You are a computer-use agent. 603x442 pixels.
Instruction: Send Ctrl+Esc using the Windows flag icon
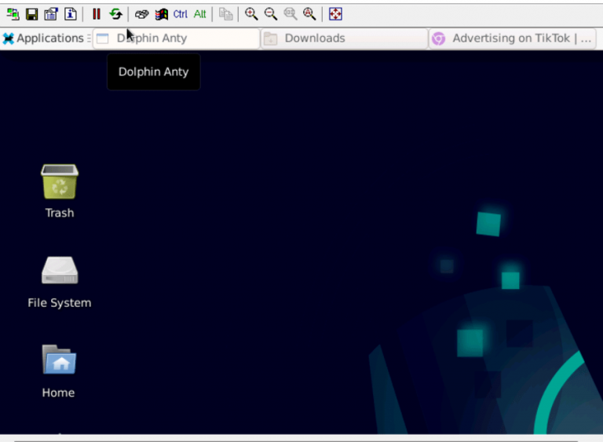click(161, 14)
